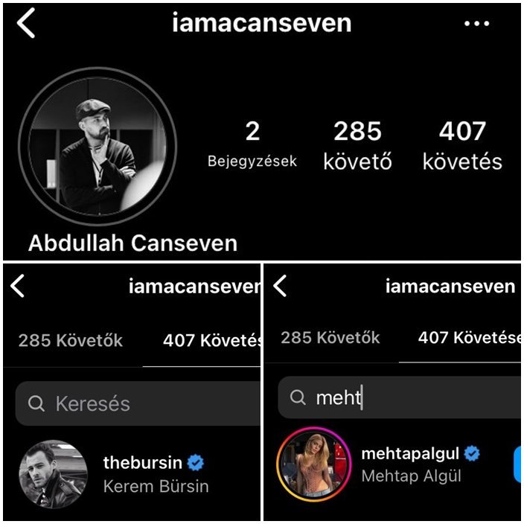Tap the back arrow on the profile header
The height and width of the screenshot is (524, 524).
tap(26, 23)
